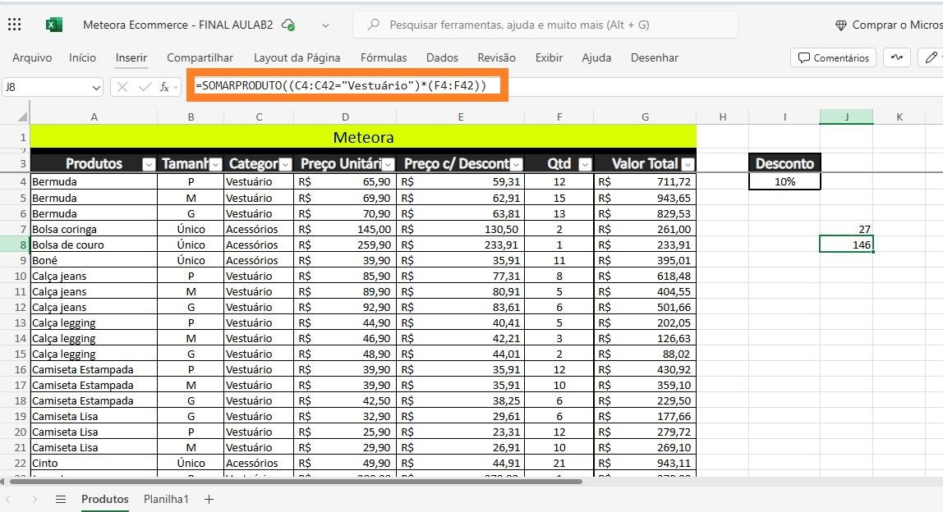Select the 10% discount cell
Viewport: 943px width, 512px height.
[x=784, y=181]
